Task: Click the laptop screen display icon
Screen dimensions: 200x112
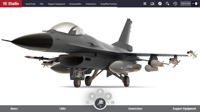Action: (x=152, y=4)
